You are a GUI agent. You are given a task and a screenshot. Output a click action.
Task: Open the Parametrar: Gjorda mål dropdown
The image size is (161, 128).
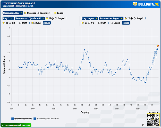(29, 18)
